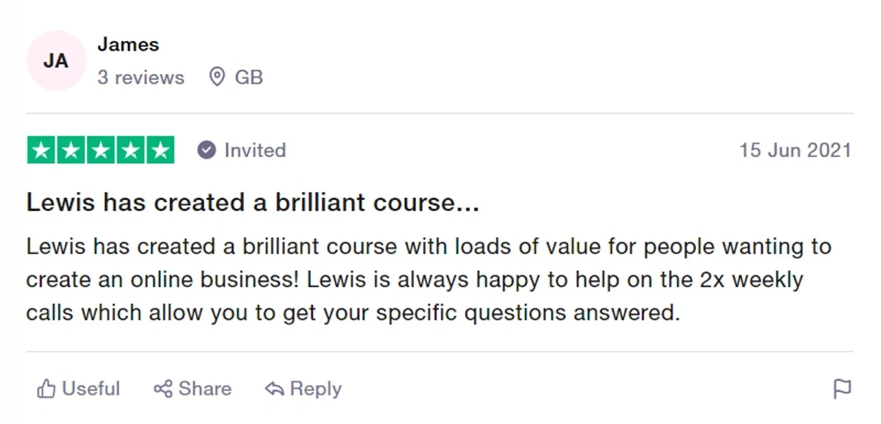This screenshot has height=424, width=881.
Task: Click the "3 reviews" count text
Action: pos(140,77)
